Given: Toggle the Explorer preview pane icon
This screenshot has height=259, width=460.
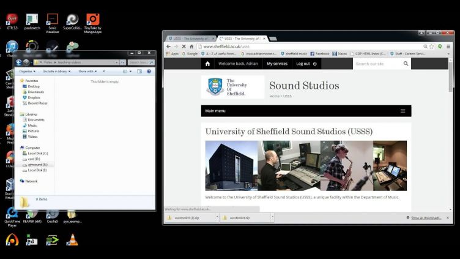Looking at the screenshot, I should coord(139,72).
